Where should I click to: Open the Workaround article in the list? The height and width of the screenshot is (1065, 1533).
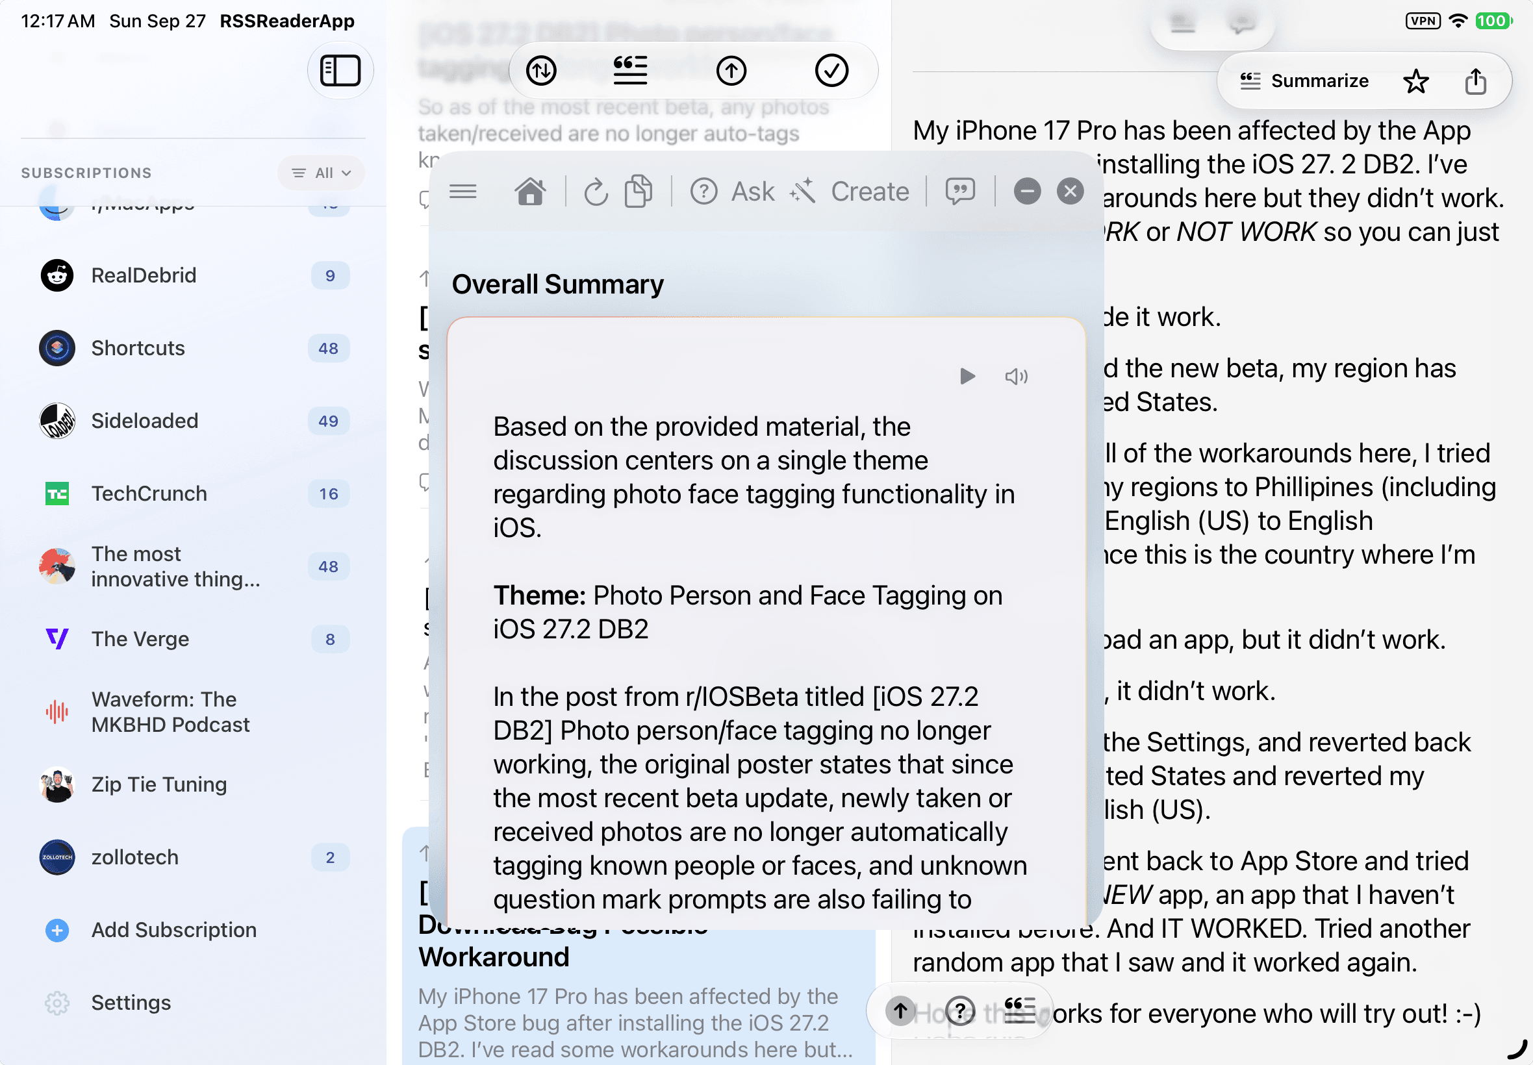pyautogui.click(x=638, y=947)
